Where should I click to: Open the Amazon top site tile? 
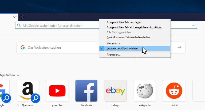coord(28,91)
